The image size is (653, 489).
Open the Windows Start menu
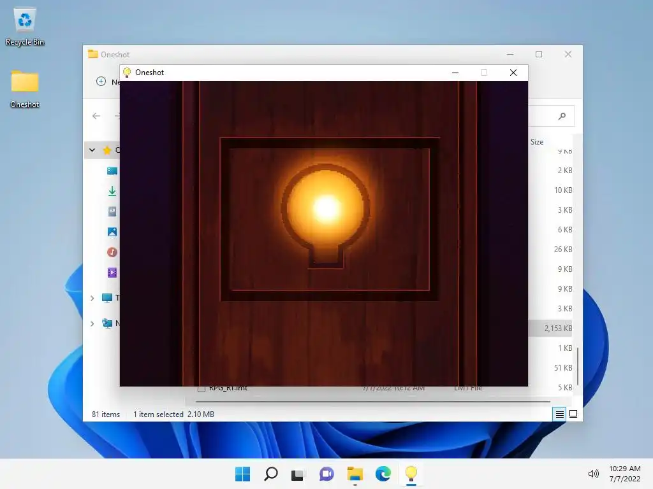coord(242,474)
